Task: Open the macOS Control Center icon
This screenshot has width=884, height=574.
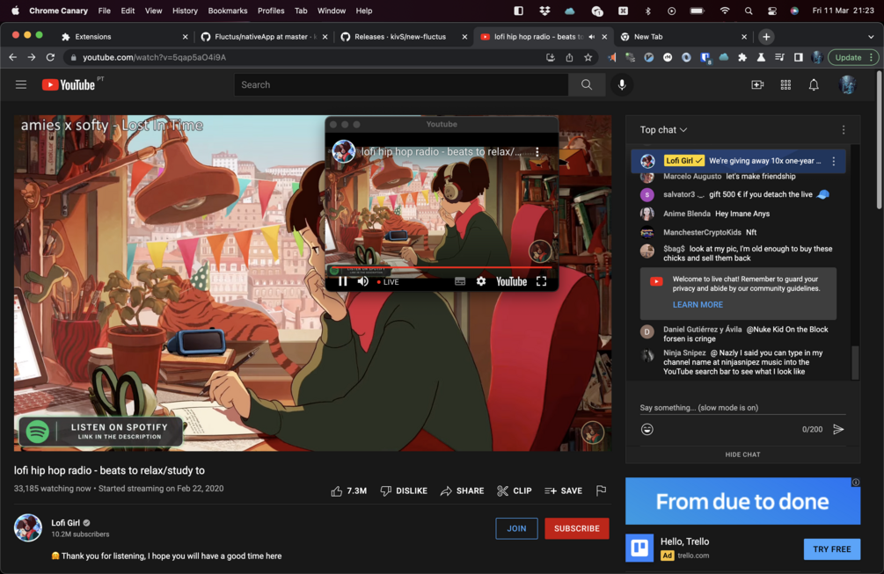Action: pyautogui.click(x=771, y=11)
